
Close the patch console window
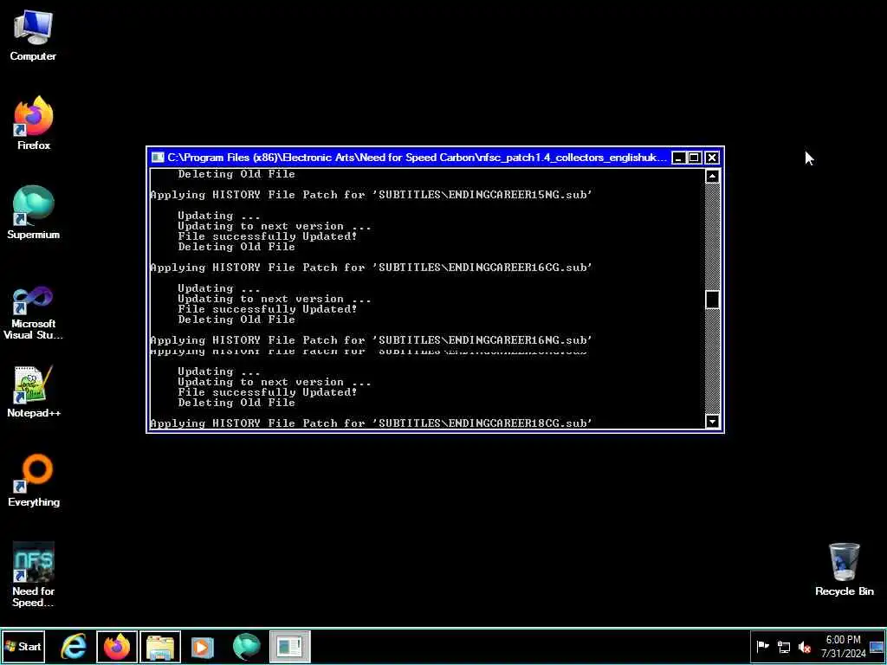pyautogui.click(x=712, y=158)
